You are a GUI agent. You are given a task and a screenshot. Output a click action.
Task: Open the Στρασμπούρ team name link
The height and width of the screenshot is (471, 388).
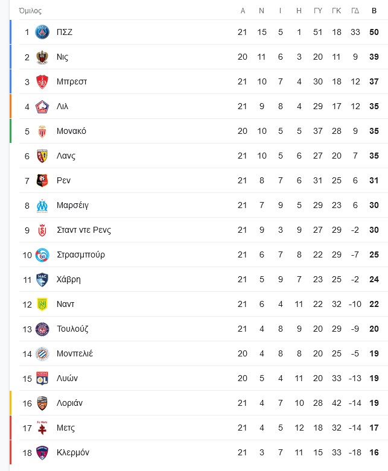[81, 254]
